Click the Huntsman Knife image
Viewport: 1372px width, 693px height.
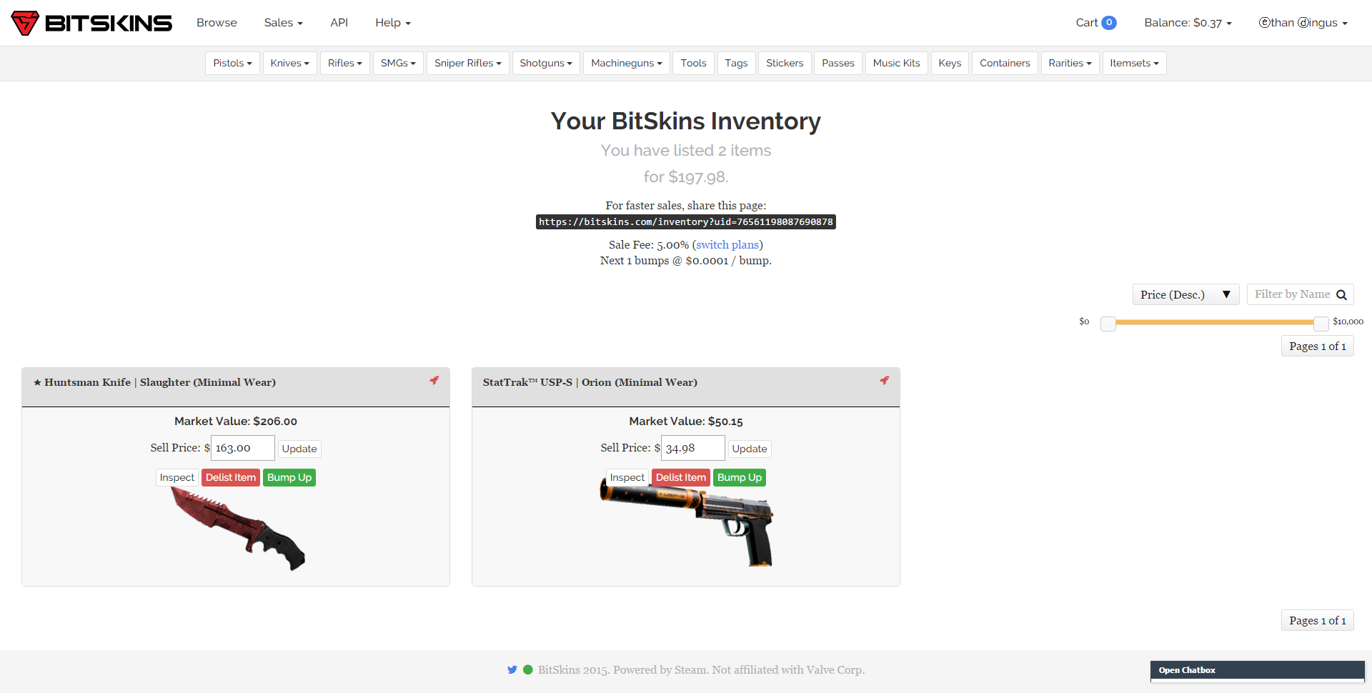[x=238, y=529]
